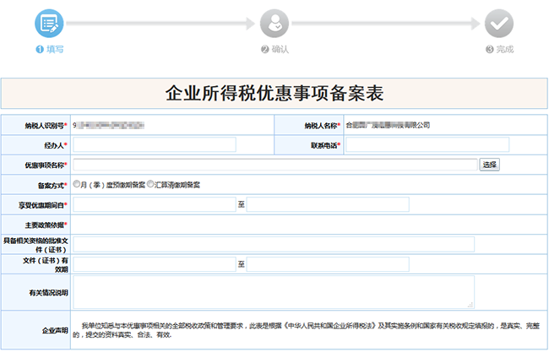The width and height of the screenshot is (549, 352).
Task: Select the 填写 step label
Action: tap(49, 49)
